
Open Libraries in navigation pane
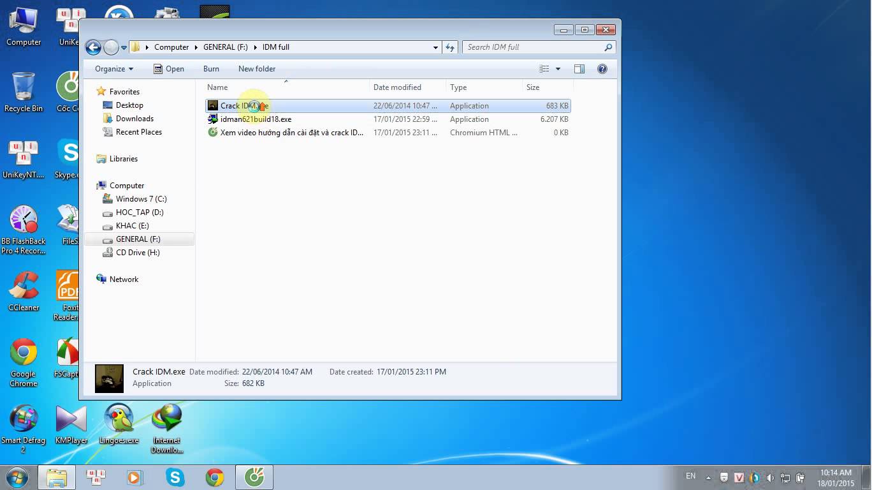pos(124,159)
